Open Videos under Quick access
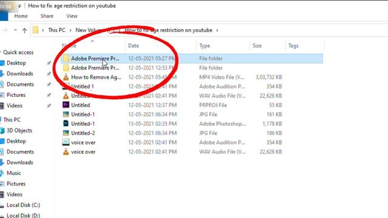 (x=15, y=105)
